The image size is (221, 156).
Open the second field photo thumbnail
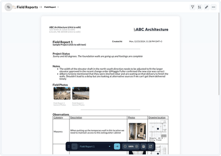81,93
